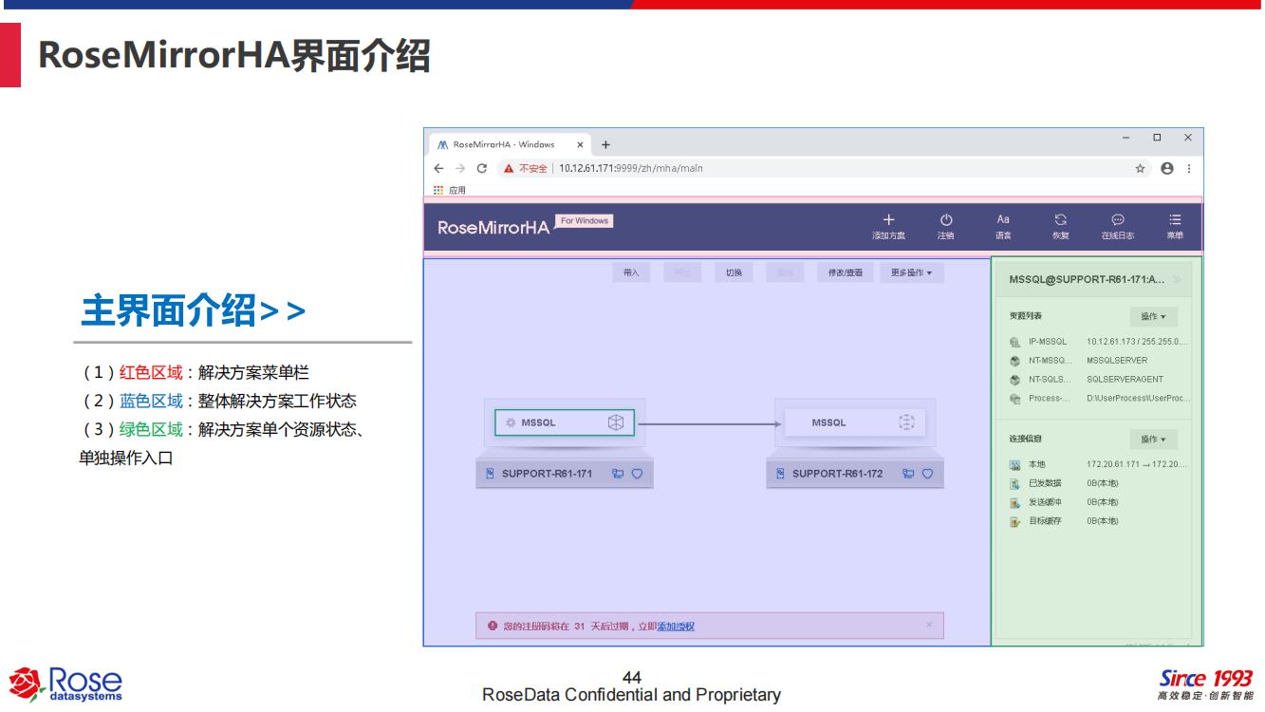Click the Process resource icon
The width and height of the screenshot is (1265, 712).
coord(1015,399)
